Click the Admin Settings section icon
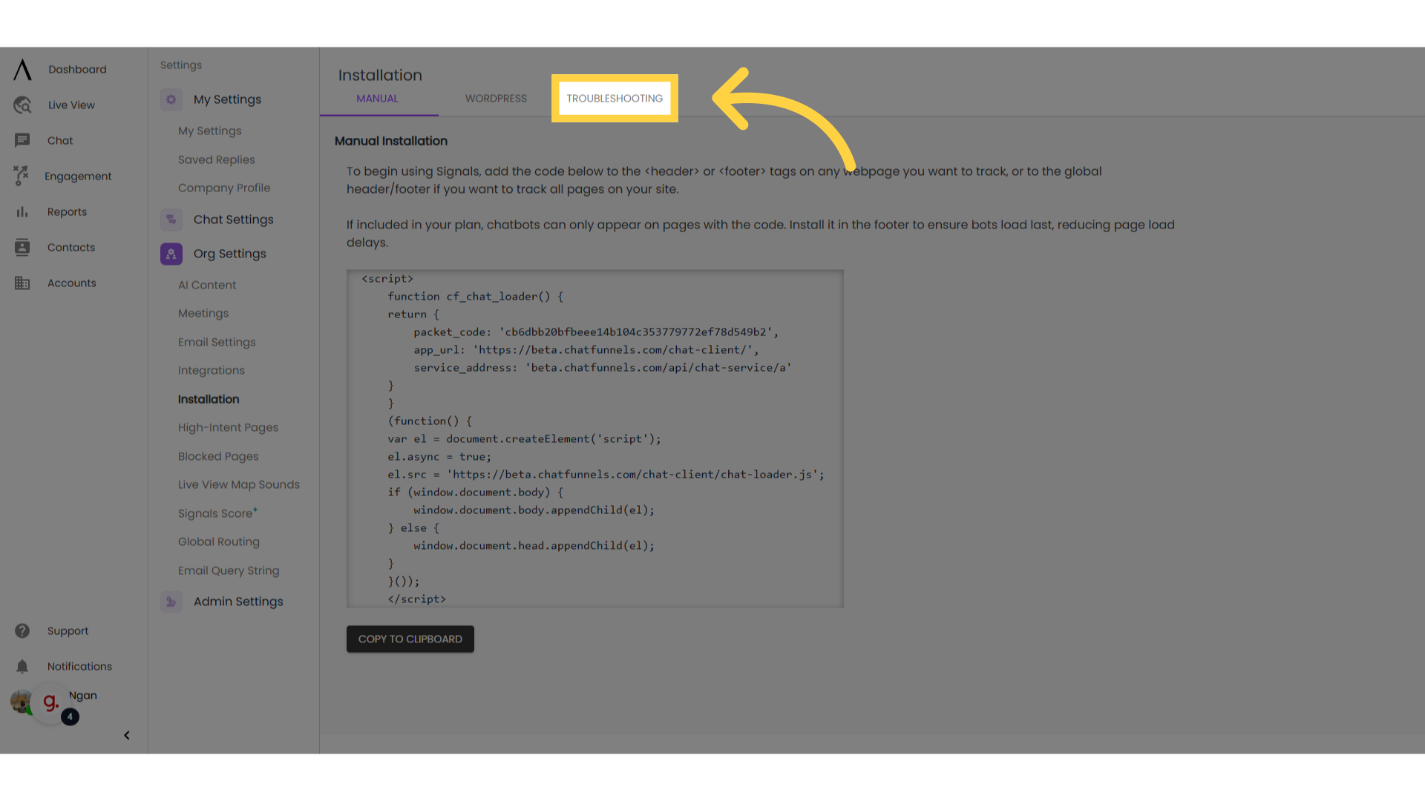The width and height of the screenshot is (1425, 801). (x=171, y=601)
